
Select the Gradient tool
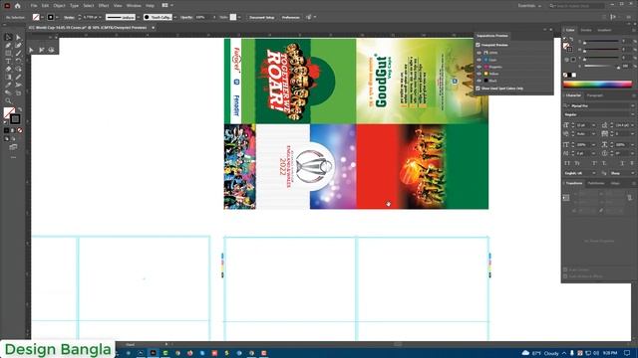click(x=8, y=78)
